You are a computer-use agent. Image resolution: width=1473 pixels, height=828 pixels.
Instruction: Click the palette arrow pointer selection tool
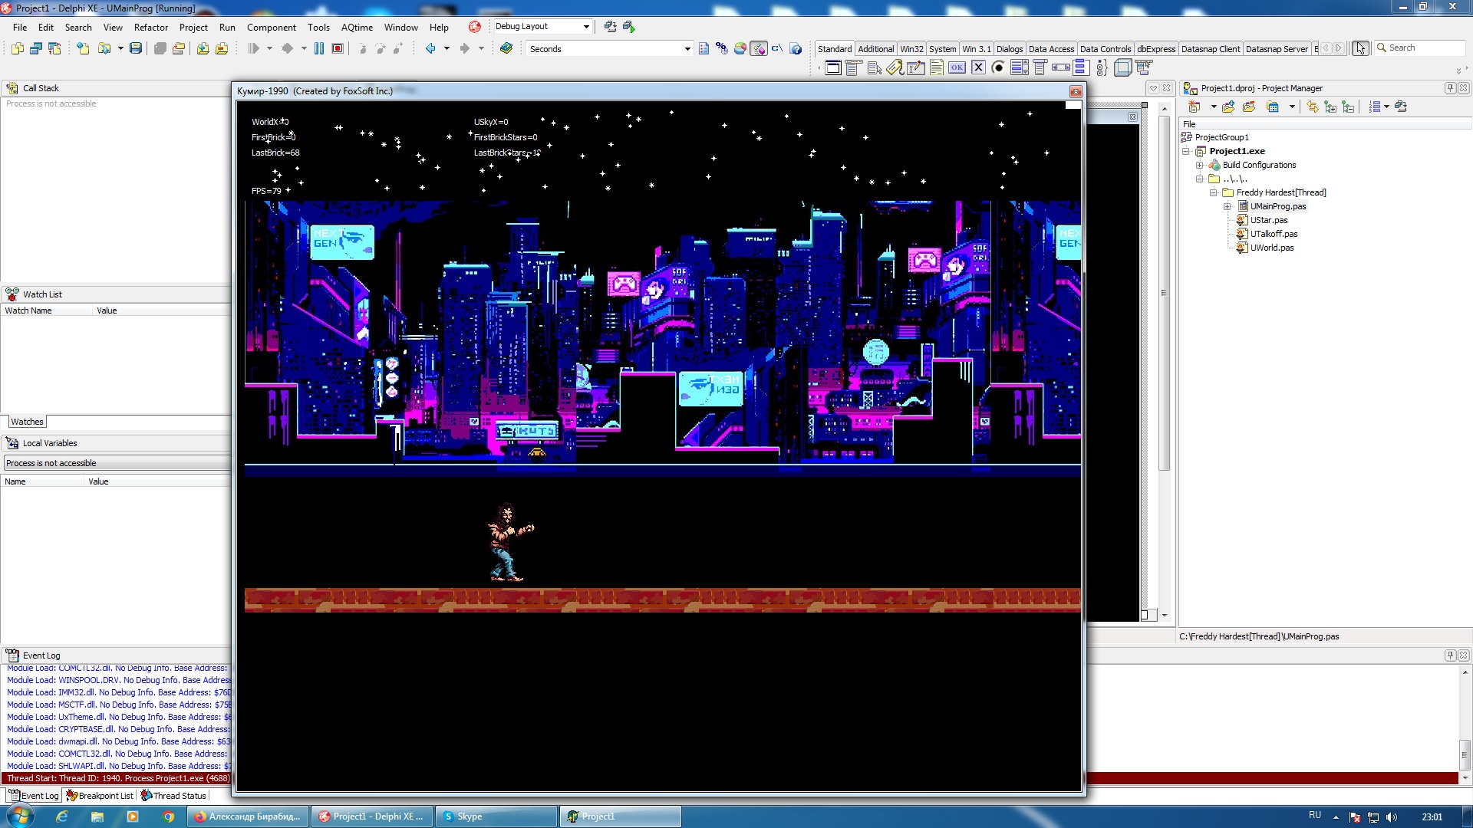[x=1360, y=48]
